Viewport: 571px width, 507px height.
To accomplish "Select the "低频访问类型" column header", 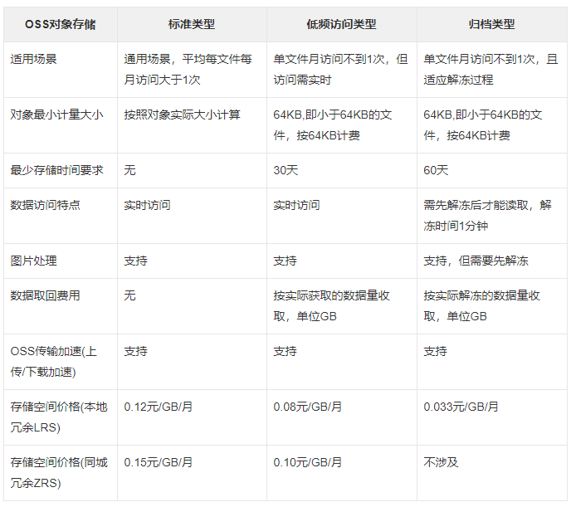I will coord(341,25).
